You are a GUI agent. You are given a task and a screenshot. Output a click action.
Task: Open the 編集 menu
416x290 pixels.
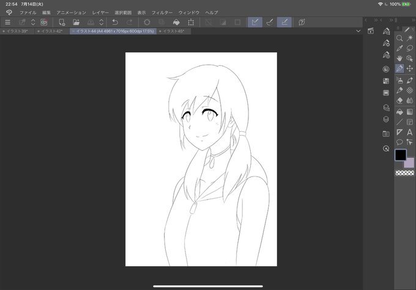(46, 12)
